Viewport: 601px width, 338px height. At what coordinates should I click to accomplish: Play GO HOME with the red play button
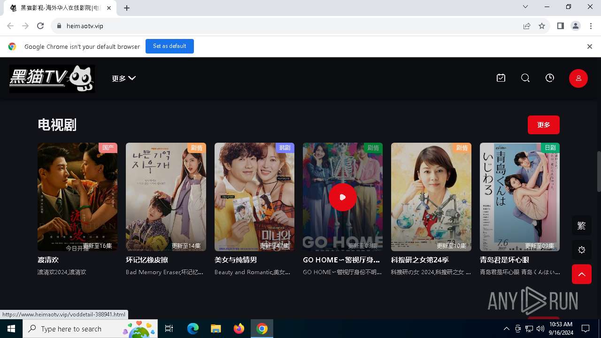tap(343, 197)
